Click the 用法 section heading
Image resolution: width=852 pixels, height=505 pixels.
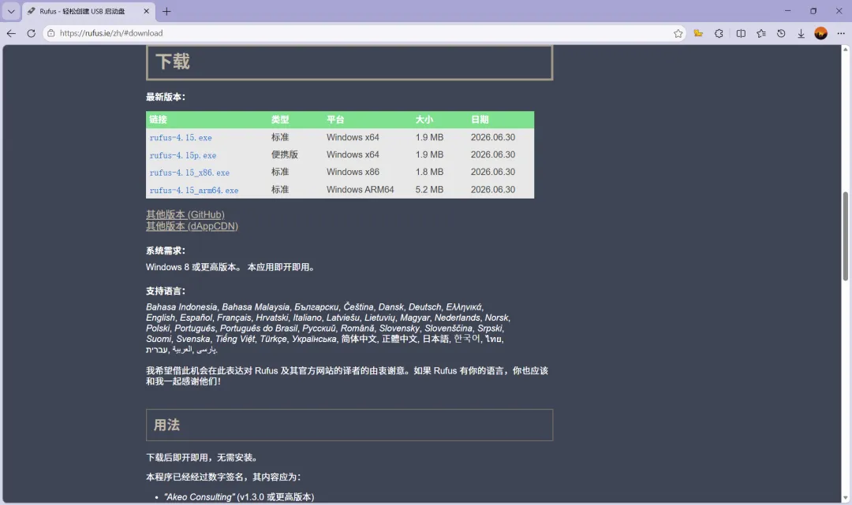pyautogui.click(x=166, y=425)
